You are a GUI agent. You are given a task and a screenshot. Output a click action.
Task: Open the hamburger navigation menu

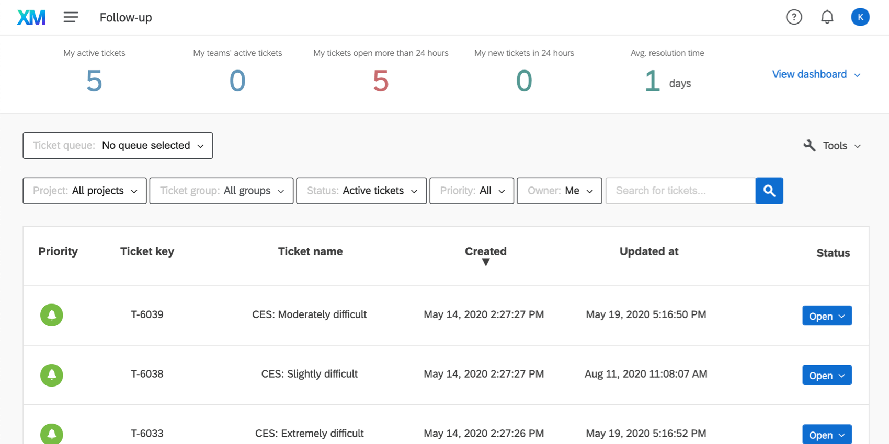click(71, 17)
